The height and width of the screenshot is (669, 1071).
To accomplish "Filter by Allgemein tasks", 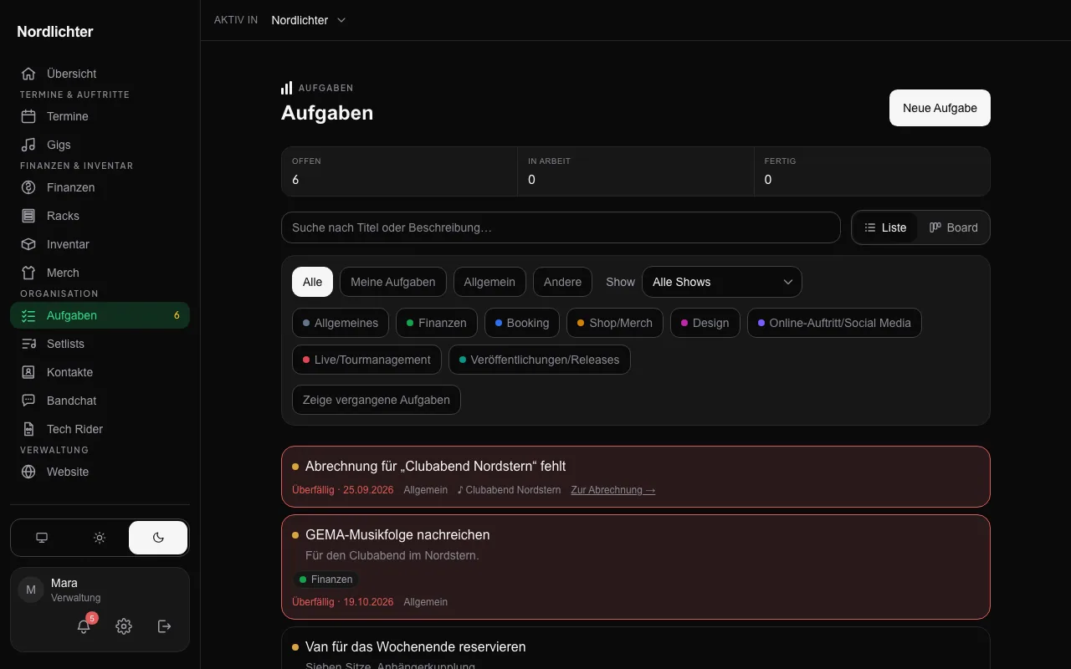I will [489, 282].
